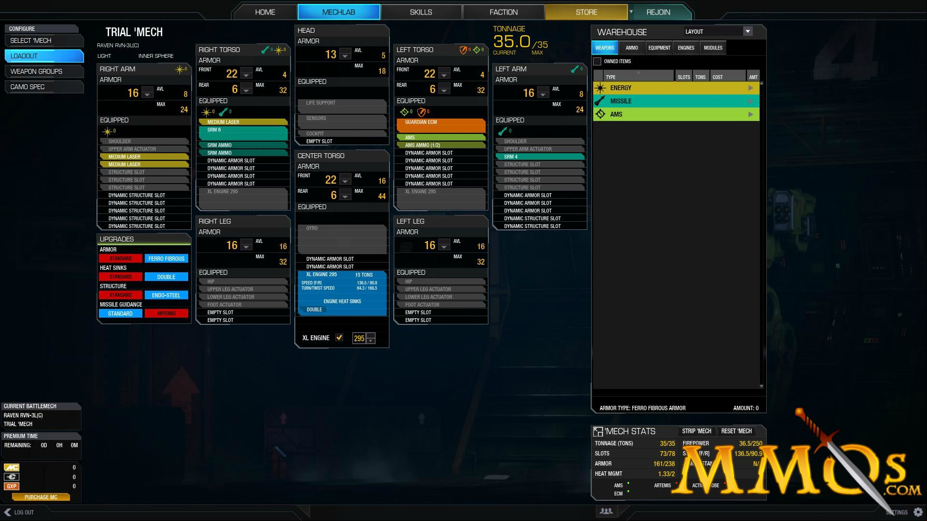
Task: Select the Guardian ECM item in Left Torso
Action: point(441,126)
